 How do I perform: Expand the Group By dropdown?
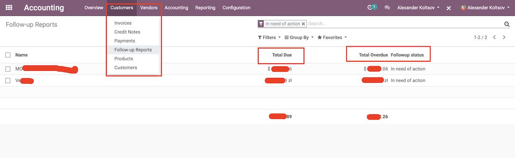[x=299, y=38]
